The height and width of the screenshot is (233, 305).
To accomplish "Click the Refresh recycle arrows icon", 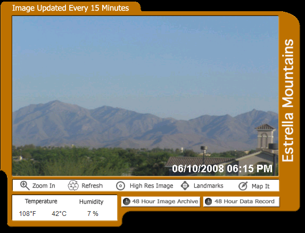I will pyautogui.click(x=73, y=185).
